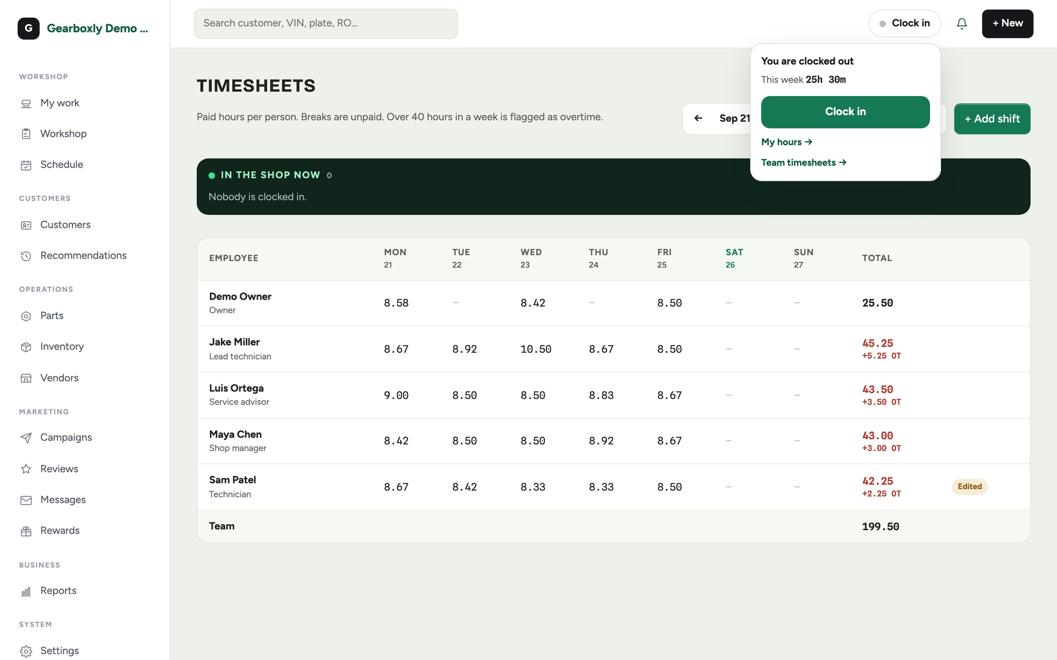
Task: Click the + Add shift button
Action: pyautogui.click(x=992, y=119)
